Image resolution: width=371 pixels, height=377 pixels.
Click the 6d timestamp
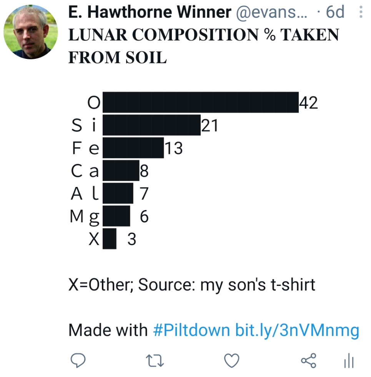coord(335,12)
